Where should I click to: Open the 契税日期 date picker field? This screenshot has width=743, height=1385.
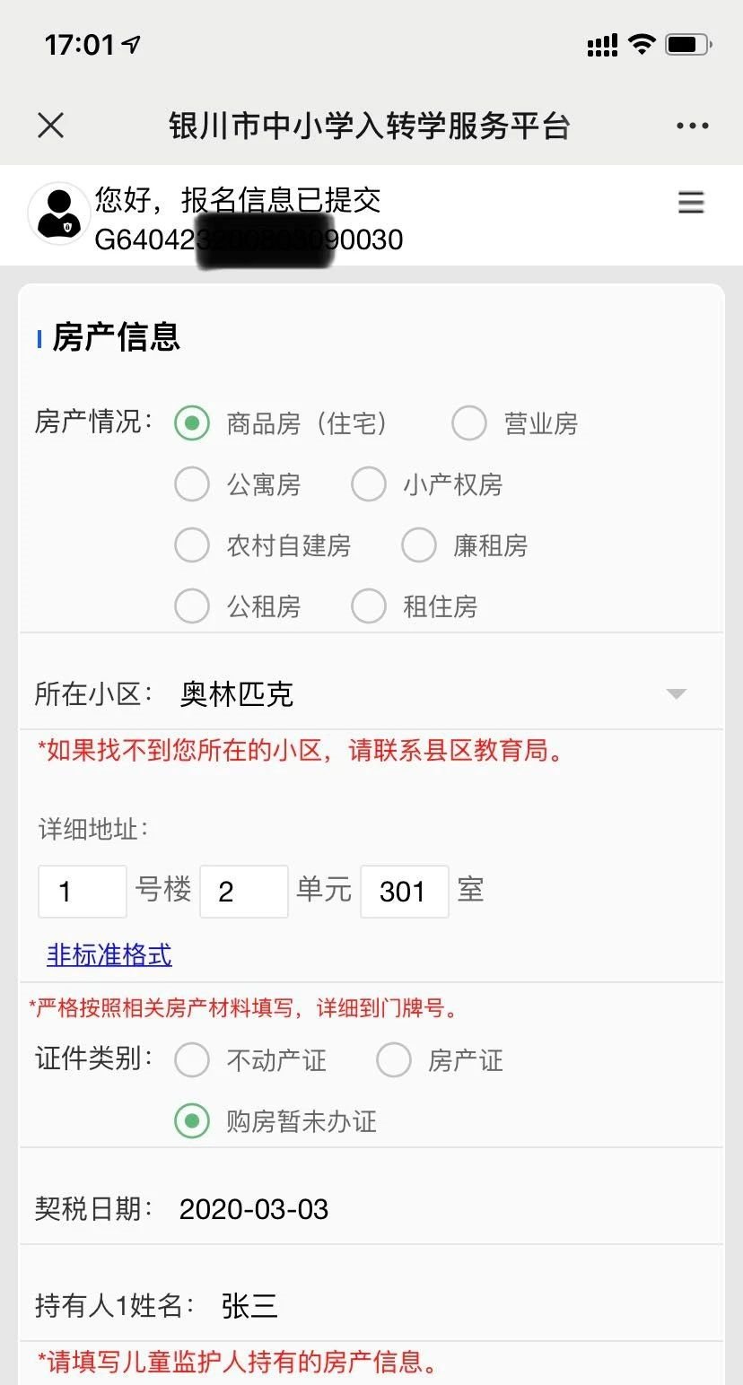click(x=254, y=1209)
